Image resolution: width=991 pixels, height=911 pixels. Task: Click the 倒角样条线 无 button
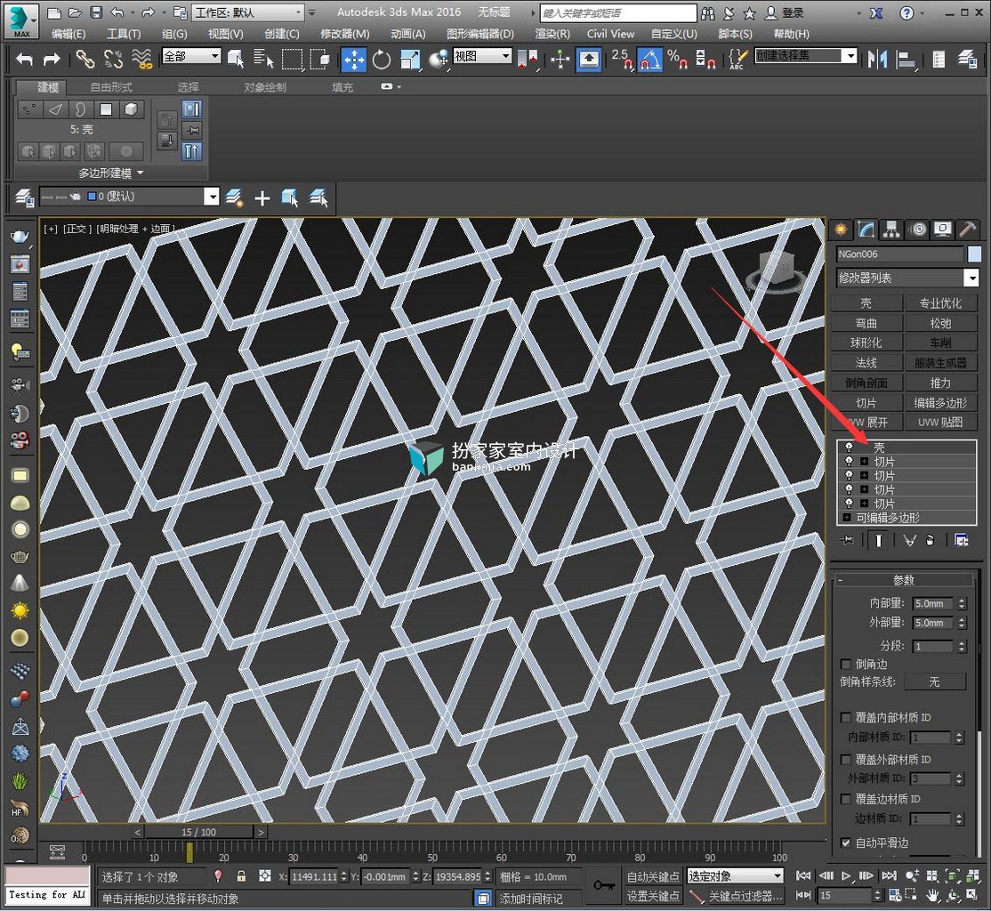[x=935, y=681]
